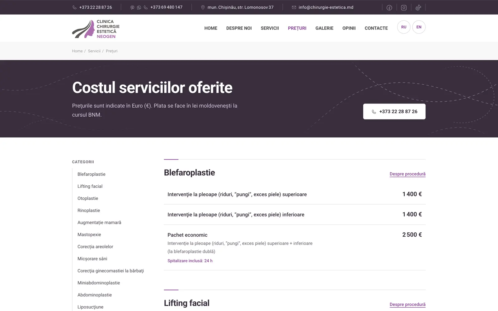Switch language to RU
The height and width of the screenshot is (311, 498).
[x=404, y=27]
